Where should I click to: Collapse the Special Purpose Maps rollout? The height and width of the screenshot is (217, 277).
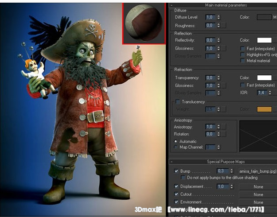(172, 162)
